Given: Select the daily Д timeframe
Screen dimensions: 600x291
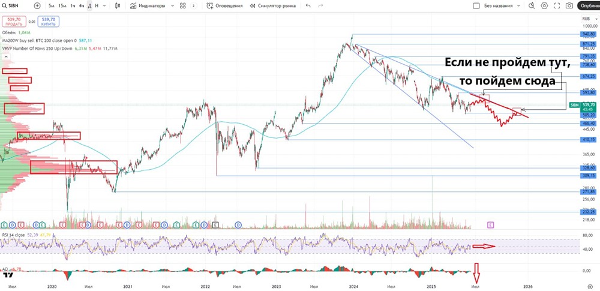Looking at the screenshot, I should point(89,6).
